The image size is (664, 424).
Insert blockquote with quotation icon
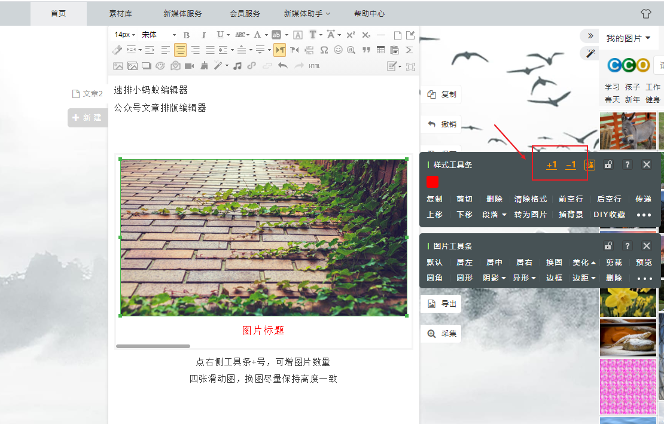[x=366, y=50]
